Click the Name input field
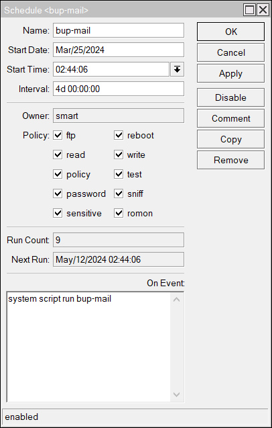 119,30
